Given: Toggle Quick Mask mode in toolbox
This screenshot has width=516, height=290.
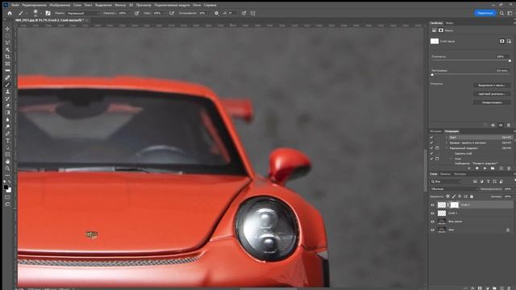Looking at the screenshot, I should 7,197.
